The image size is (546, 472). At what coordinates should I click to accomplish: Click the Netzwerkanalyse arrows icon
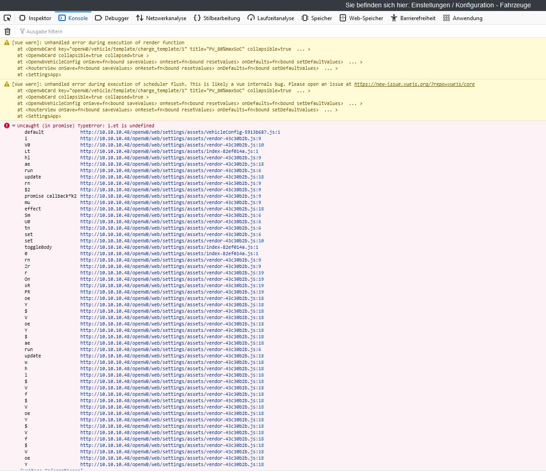pyautogui.click(x=139, y=18)
